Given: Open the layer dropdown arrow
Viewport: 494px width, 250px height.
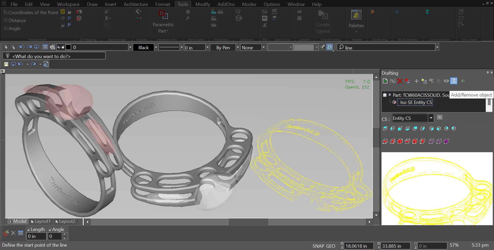Looking at the screenshot, I should pos(130,47).
